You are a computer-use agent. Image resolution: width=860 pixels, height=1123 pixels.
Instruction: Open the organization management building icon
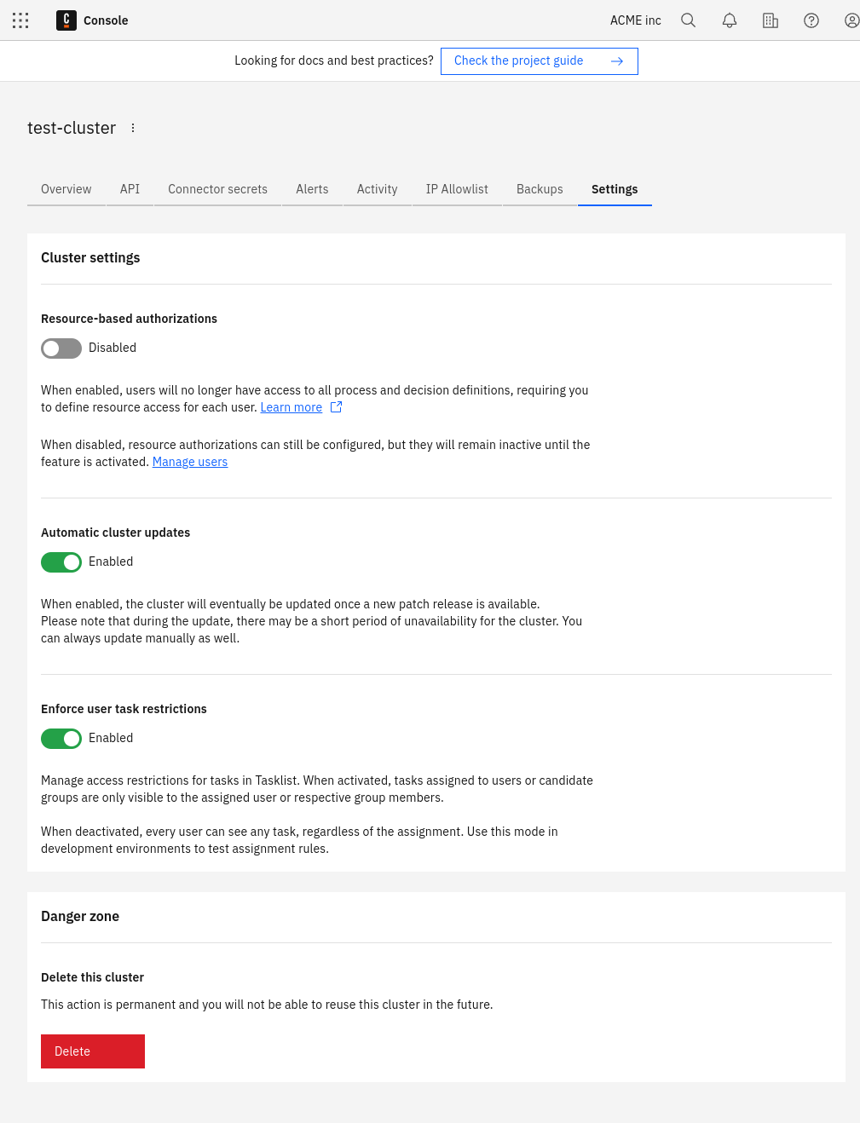click(x=770, y=20)
